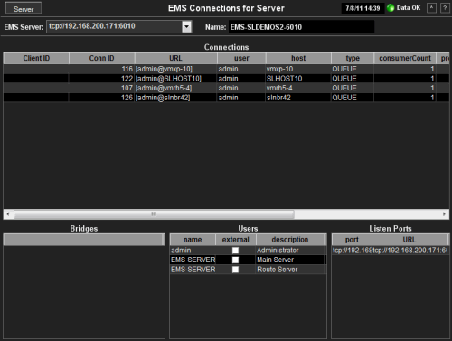Image resolution: width=452 pixels, height=341 pixels.
Task: Open the EMS Server dropdown arrow
Action: (187, 27)
